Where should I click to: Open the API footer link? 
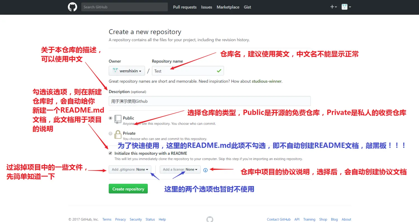(x=297, y=219)
